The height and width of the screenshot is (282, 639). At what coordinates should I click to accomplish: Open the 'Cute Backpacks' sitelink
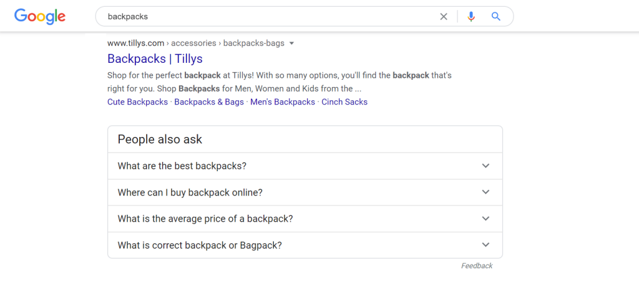137,101
